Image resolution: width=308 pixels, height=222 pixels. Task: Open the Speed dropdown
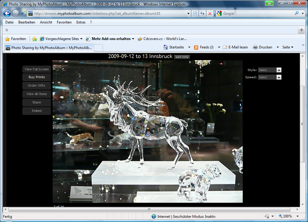tap(279, 77)
